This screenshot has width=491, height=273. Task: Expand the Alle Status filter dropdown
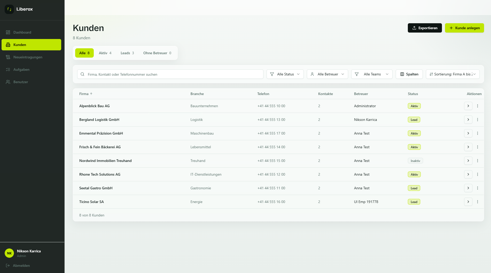[x=285, y=74]
